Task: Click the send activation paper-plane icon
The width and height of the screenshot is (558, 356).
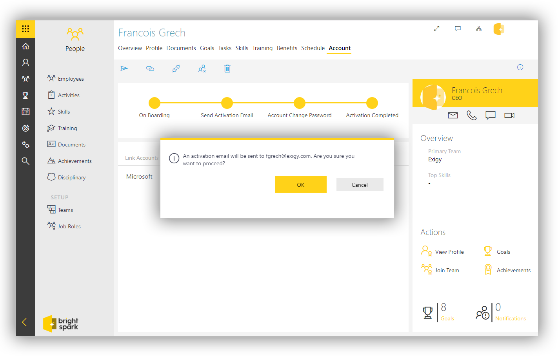Action: [124, 69]
